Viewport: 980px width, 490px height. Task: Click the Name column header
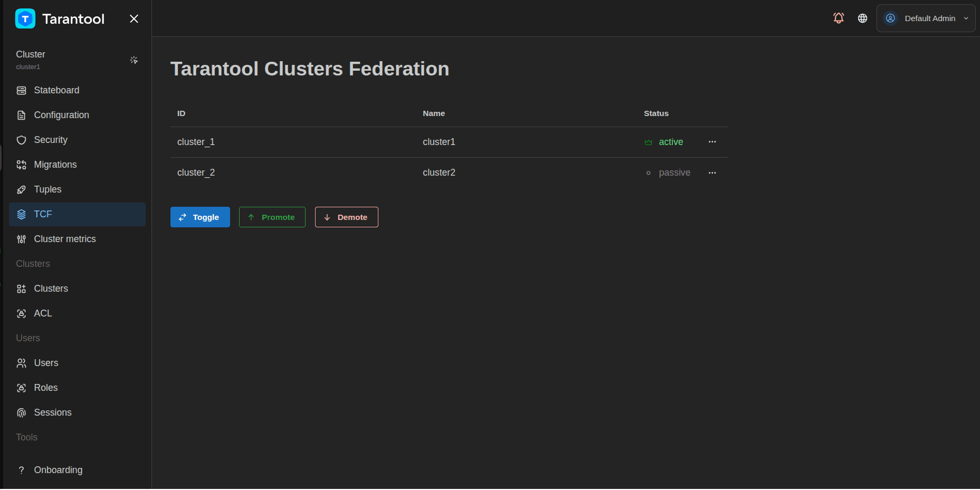pyautogui.click(x=434, y=113)
